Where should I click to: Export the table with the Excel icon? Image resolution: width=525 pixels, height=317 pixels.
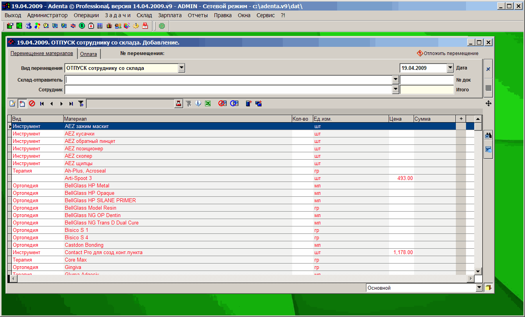coord(208,103)
